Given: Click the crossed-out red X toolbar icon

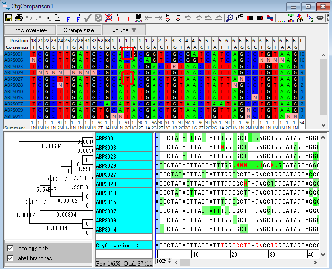Looking at the screenshot, I should coord(108,18).
